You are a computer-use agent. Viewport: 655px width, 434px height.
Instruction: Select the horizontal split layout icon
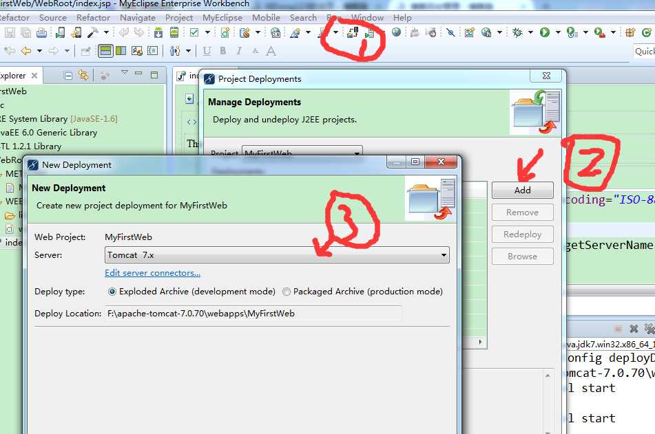(105, 51)
